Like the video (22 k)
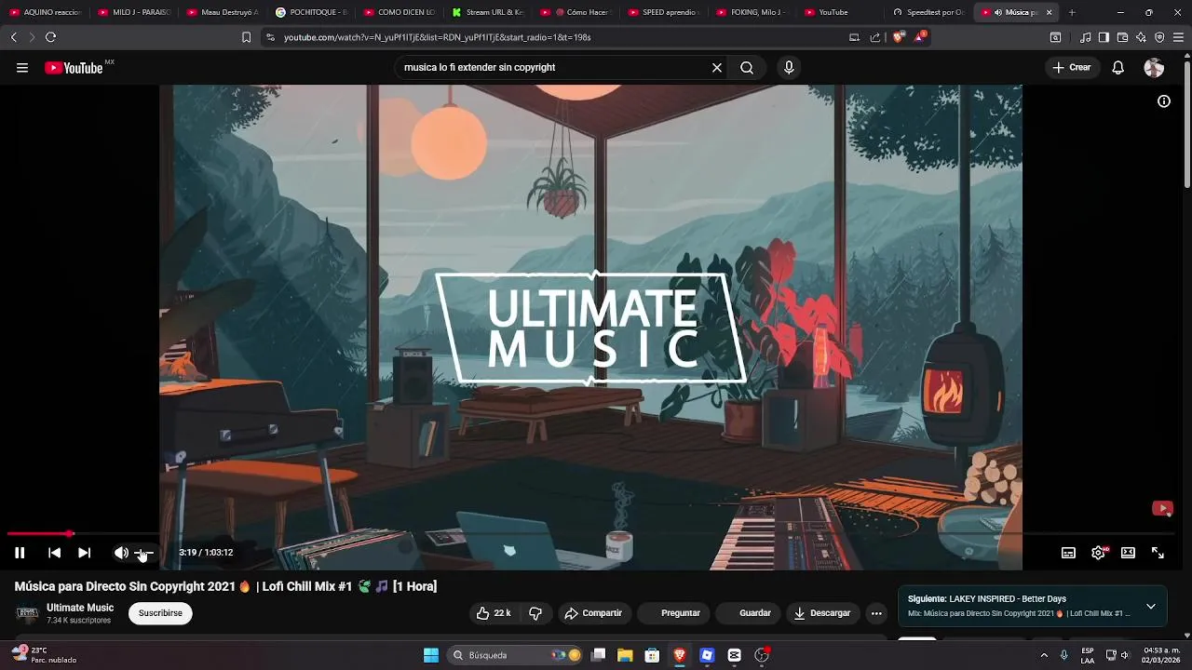 494,613
